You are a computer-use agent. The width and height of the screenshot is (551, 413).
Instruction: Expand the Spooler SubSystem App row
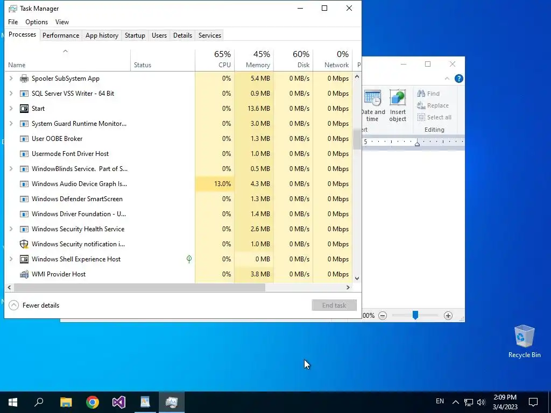11,79
